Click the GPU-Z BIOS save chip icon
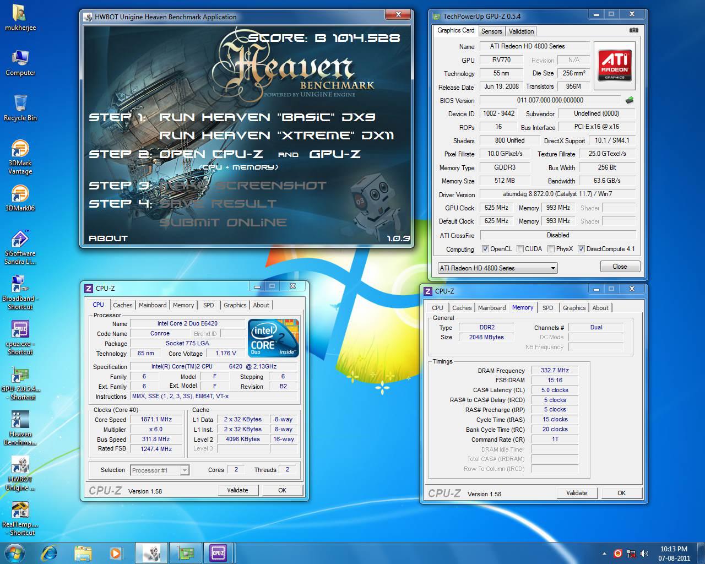The width and height of the screenshot is (705, 564). 630,100
